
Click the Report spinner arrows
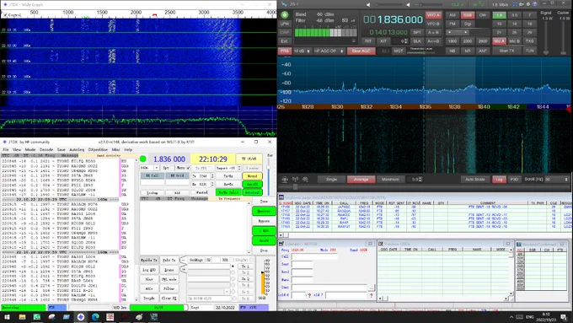[x=239, y=168]
